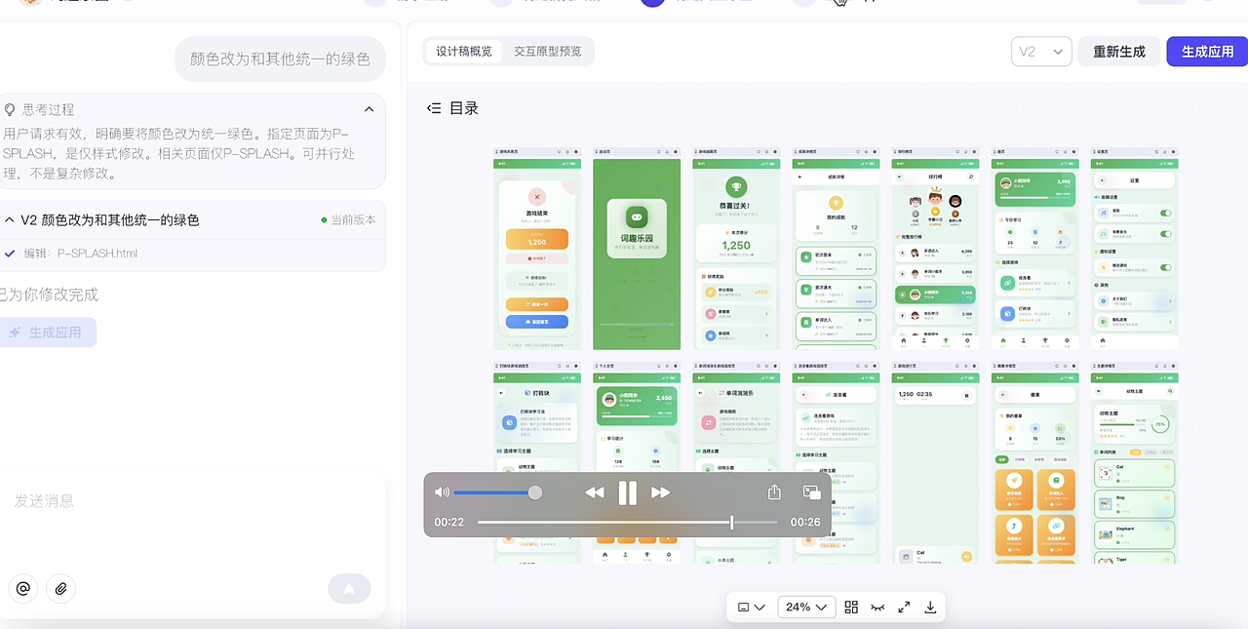Enable picture-in-picture in the video player
This screenshot has height=629, width=1248.
(811, 492)
